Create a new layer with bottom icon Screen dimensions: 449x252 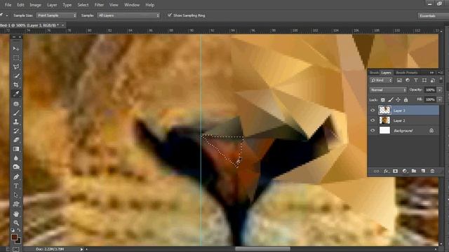click(x=423, y=171)
